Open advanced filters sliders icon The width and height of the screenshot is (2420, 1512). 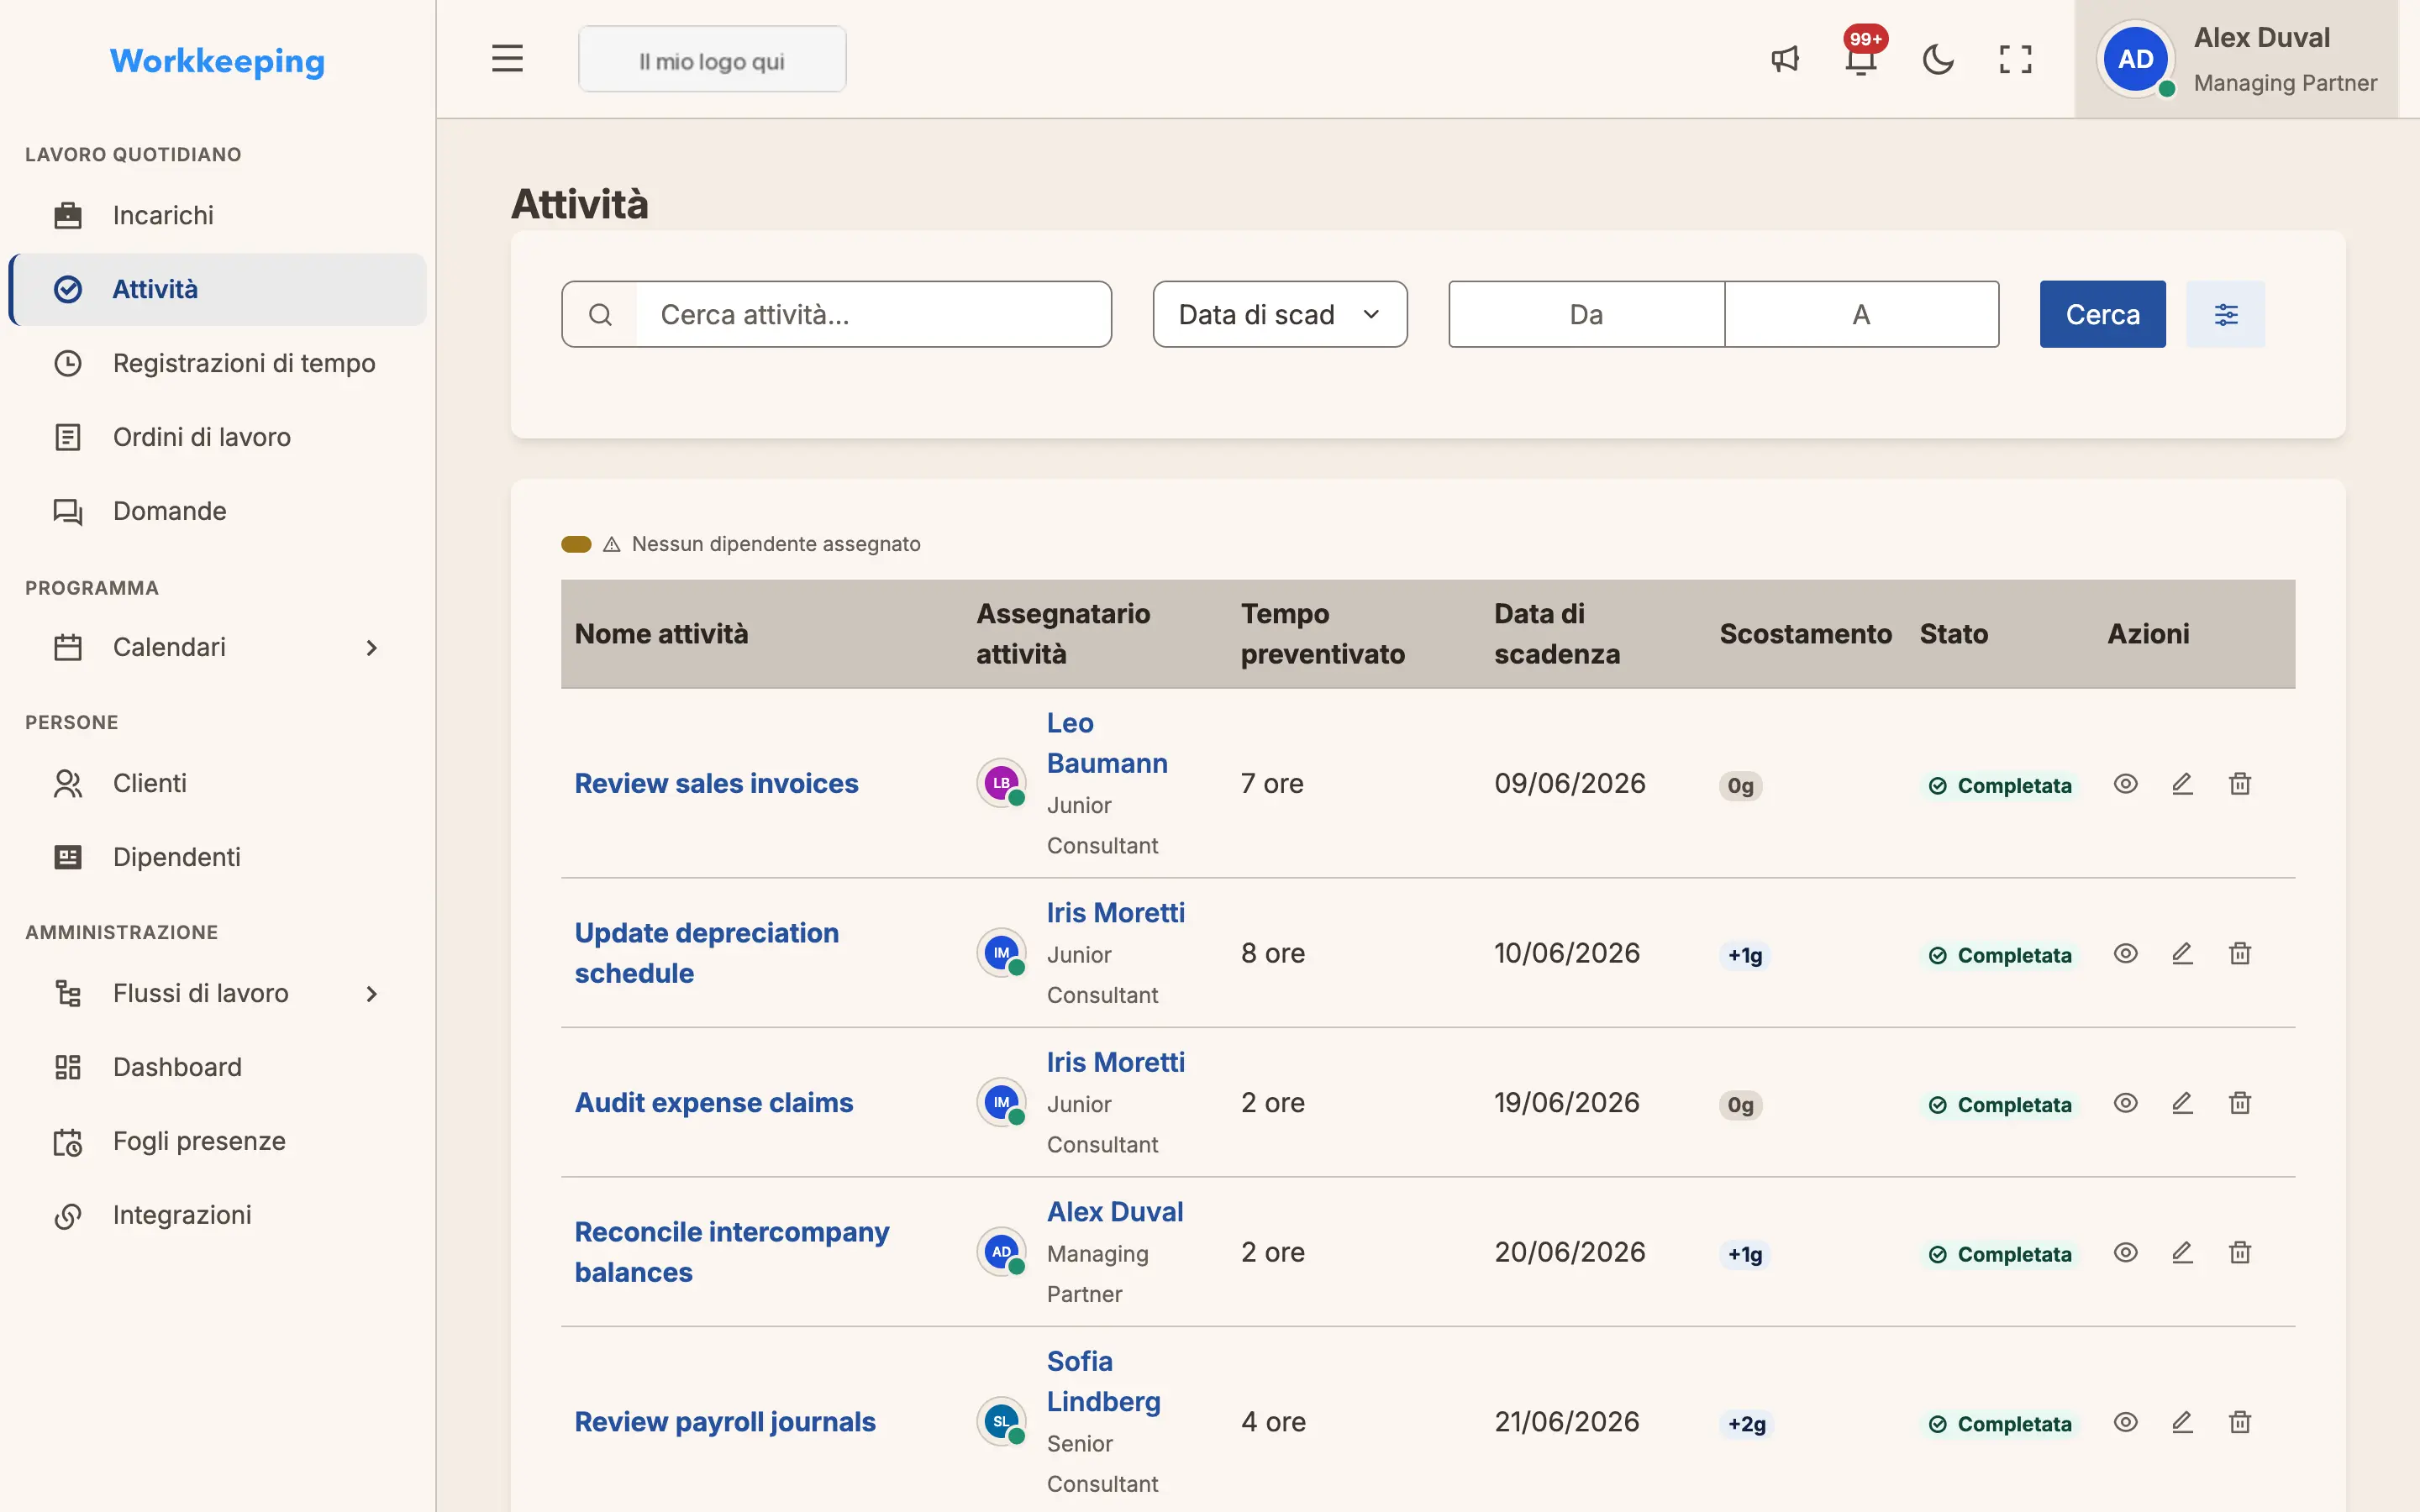click(2225, 314)
